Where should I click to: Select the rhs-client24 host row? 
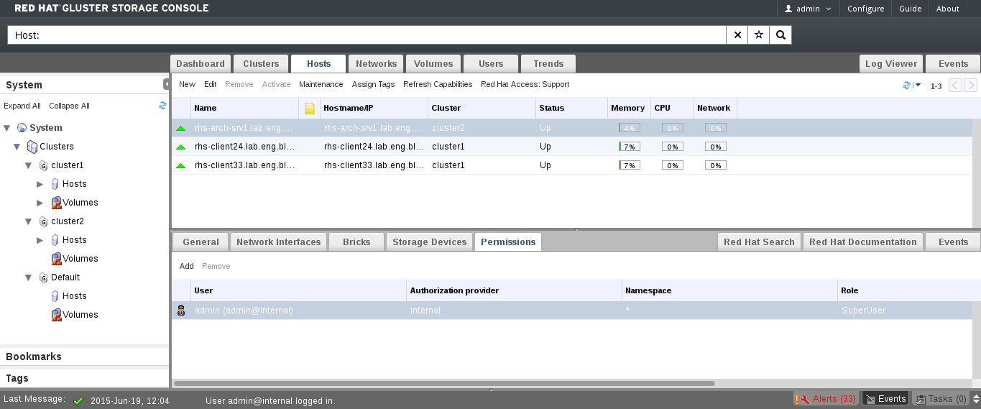pos(244,147)
